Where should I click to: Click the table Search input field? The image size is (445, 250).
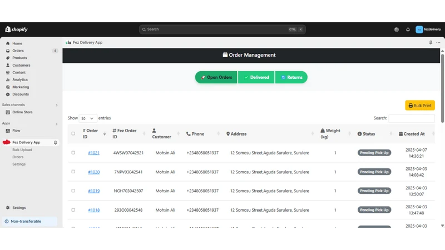click(412, 118)
